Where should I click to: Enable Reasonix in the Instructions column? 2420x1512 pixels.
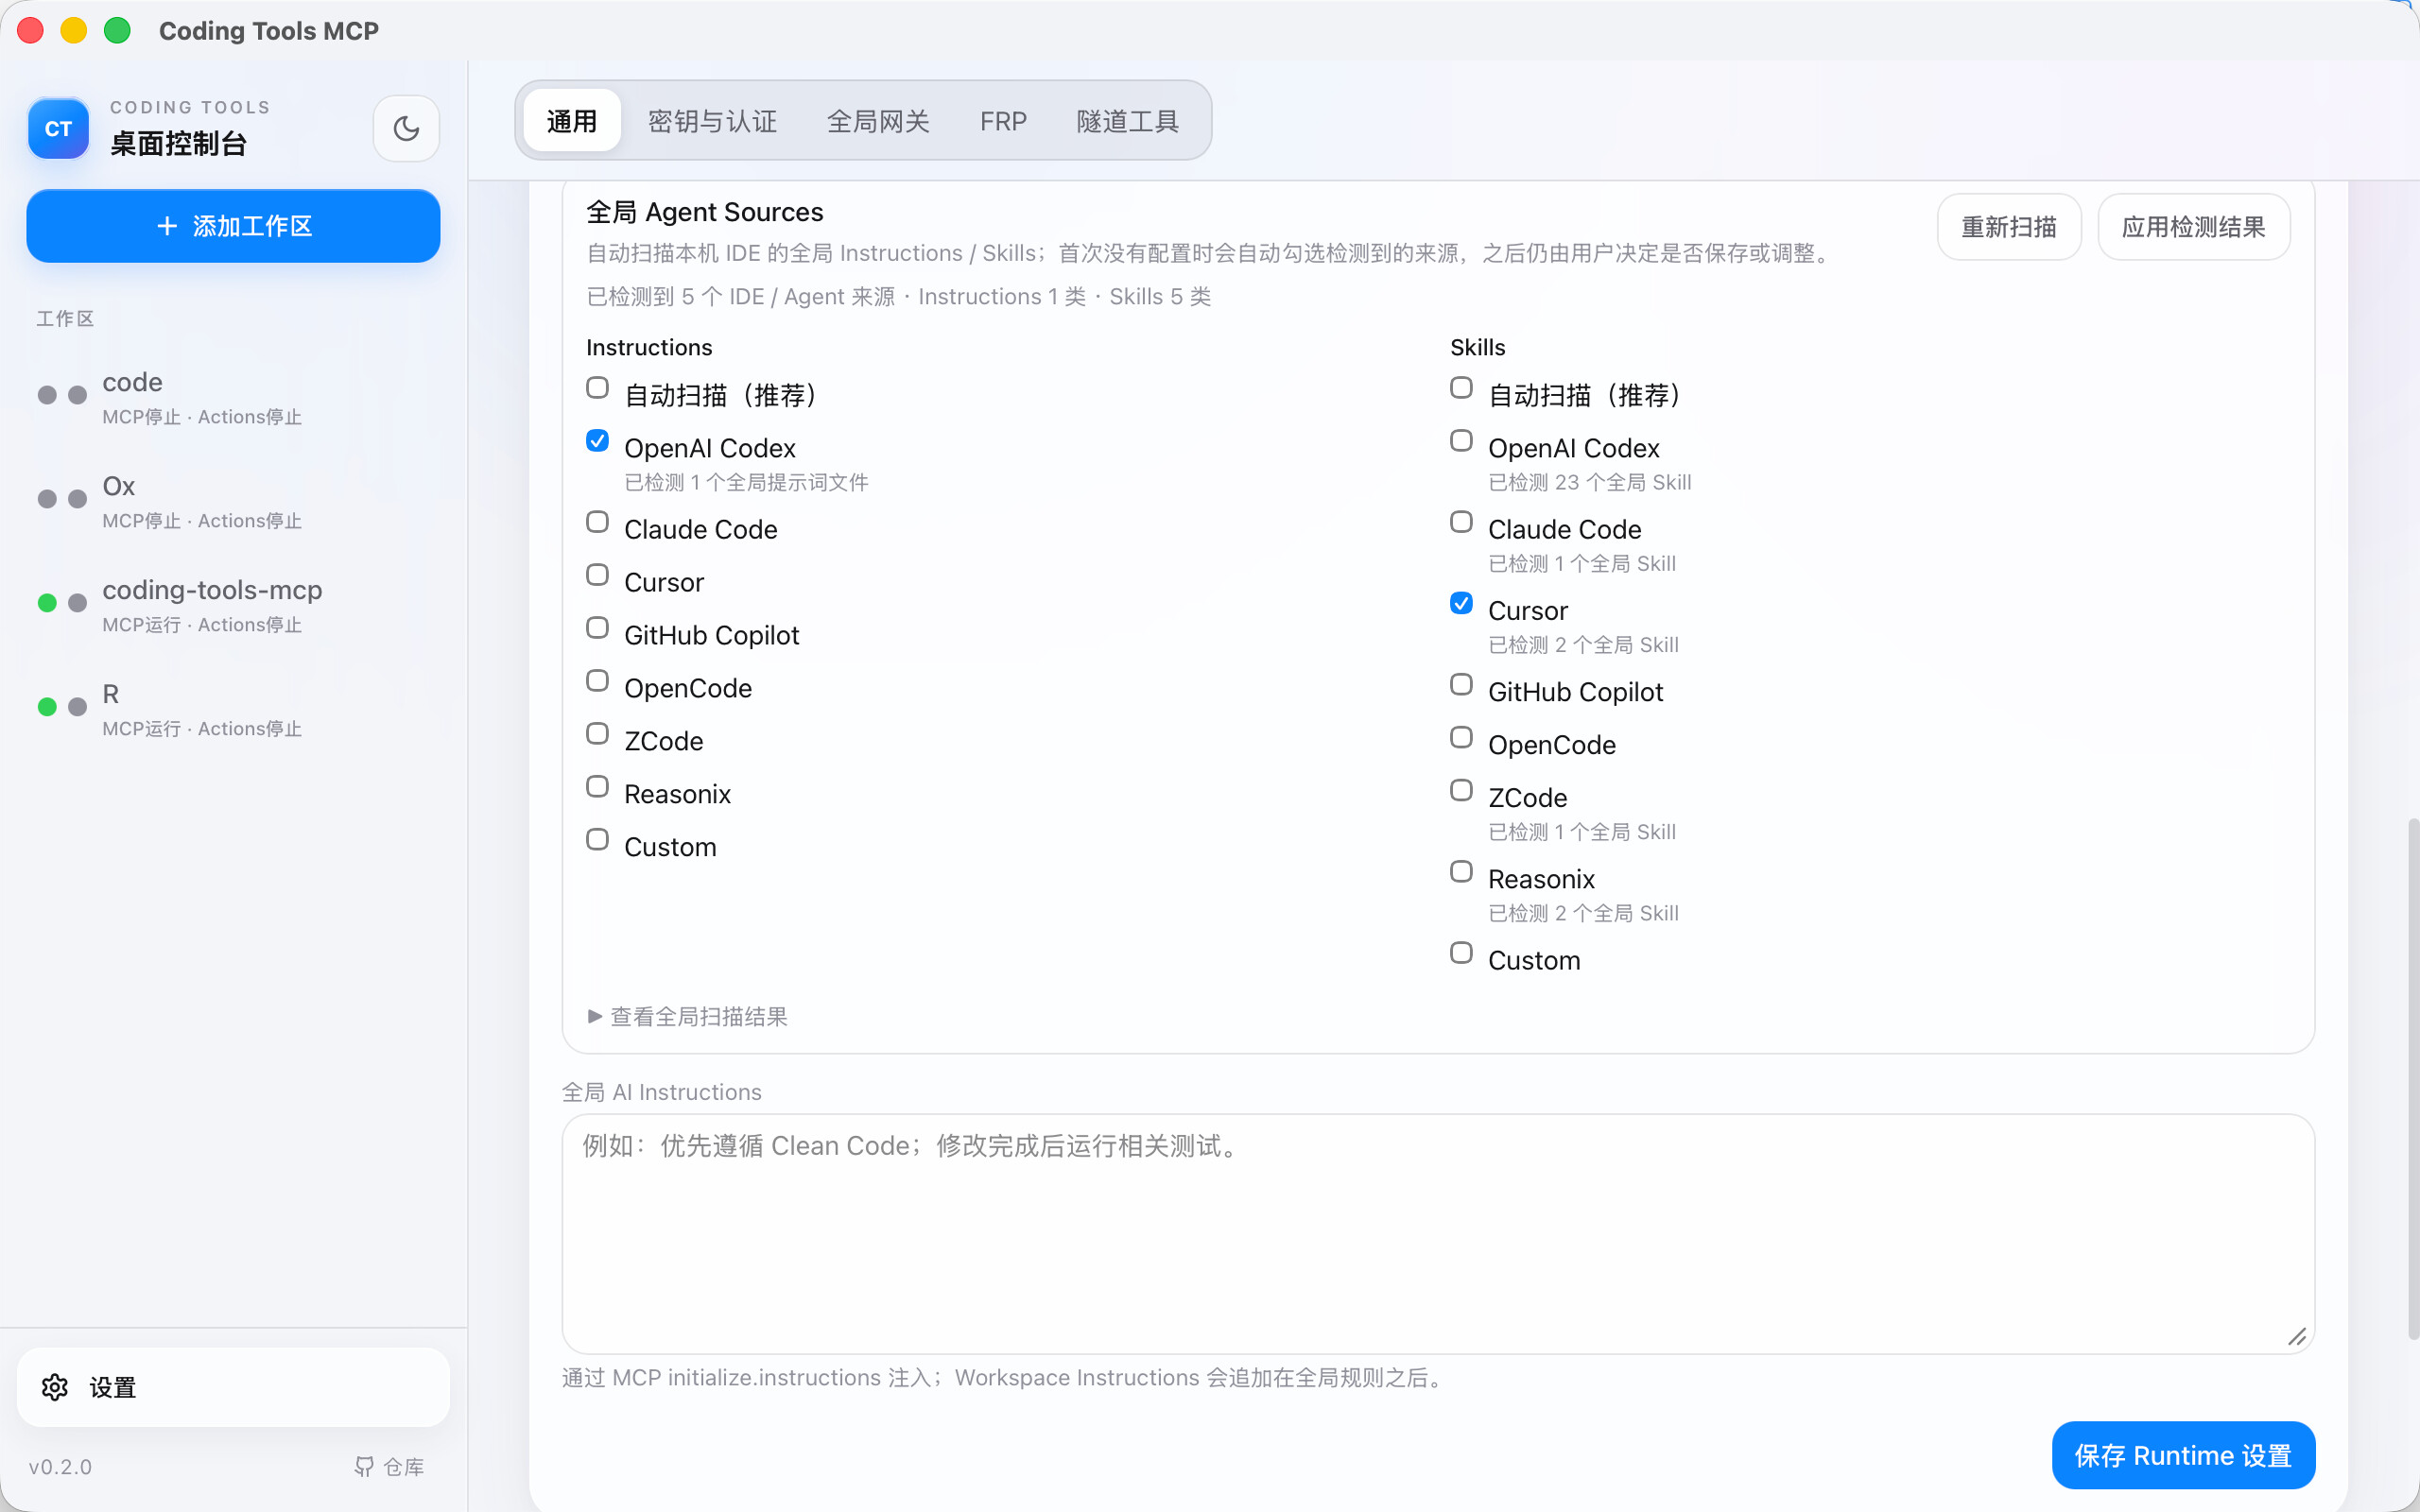(x=597, y=787)
